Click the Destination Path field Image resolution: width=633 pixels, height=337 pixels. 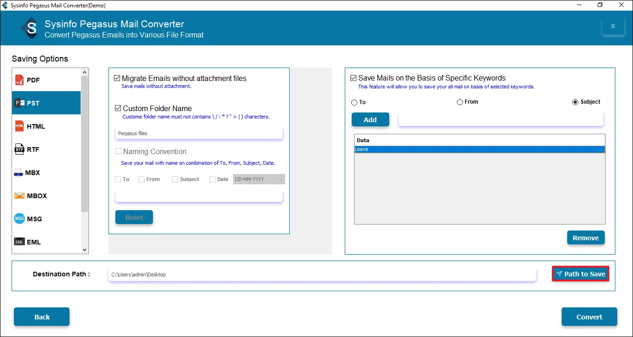click(322, 275)
